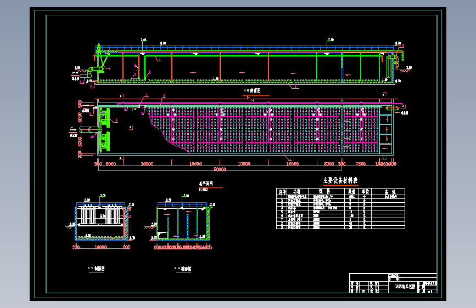Image resolution: width=476 pixels, height=308 pixels.
Task: Click the '规格' table header cell
Action: pyautogui.click(x=325, y=192)
